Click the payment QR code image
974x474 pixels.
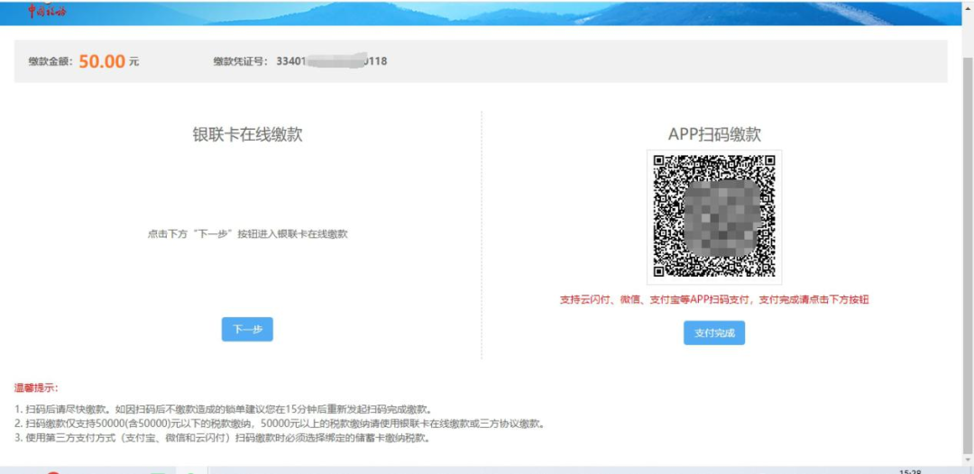(x=714, y=216)
